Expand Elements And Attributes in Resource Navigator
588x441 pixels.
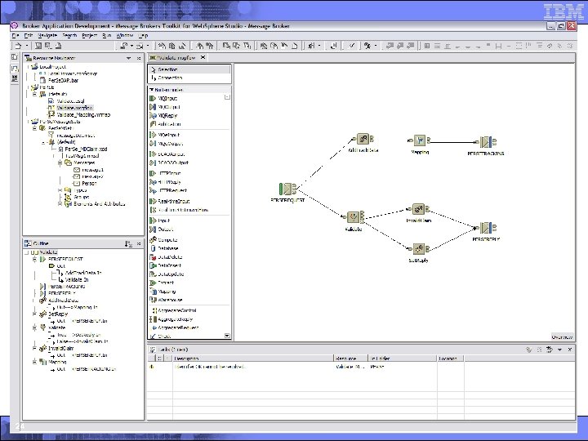click(x=60, y=204)
